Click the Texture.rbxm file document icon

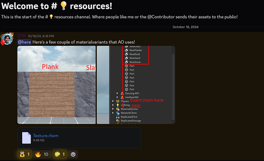(x=26, y=138)
